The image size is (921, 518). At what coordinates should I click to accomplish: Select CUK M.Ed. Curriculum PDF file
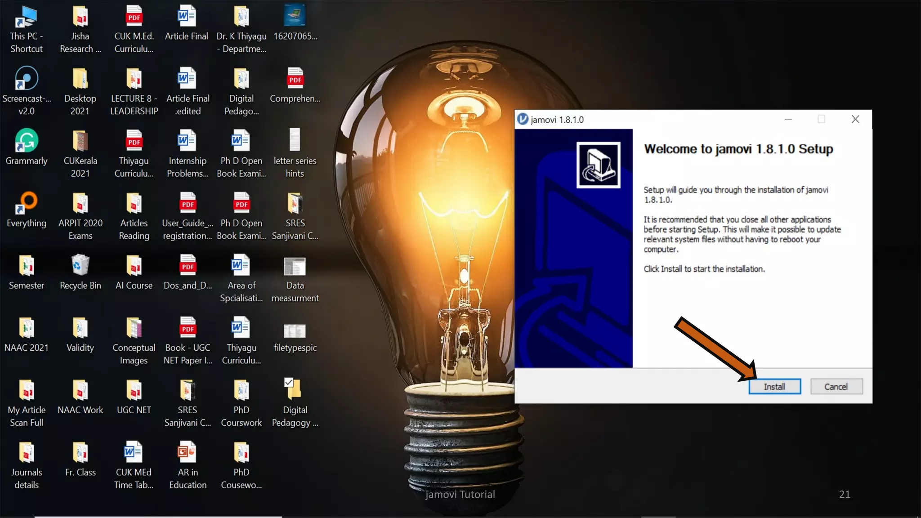point(134,17)
